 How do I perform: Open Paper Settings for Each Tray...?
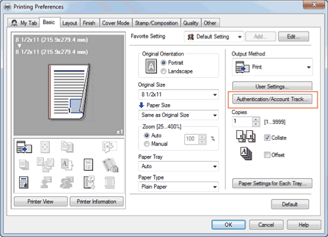(272, 183)
